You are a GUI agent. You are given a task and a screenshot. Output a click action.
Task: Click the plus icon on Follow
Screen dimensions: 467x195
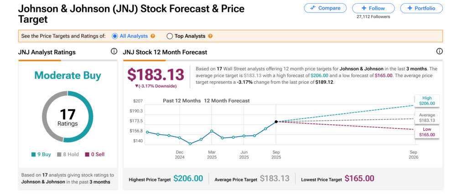[363, 8]
